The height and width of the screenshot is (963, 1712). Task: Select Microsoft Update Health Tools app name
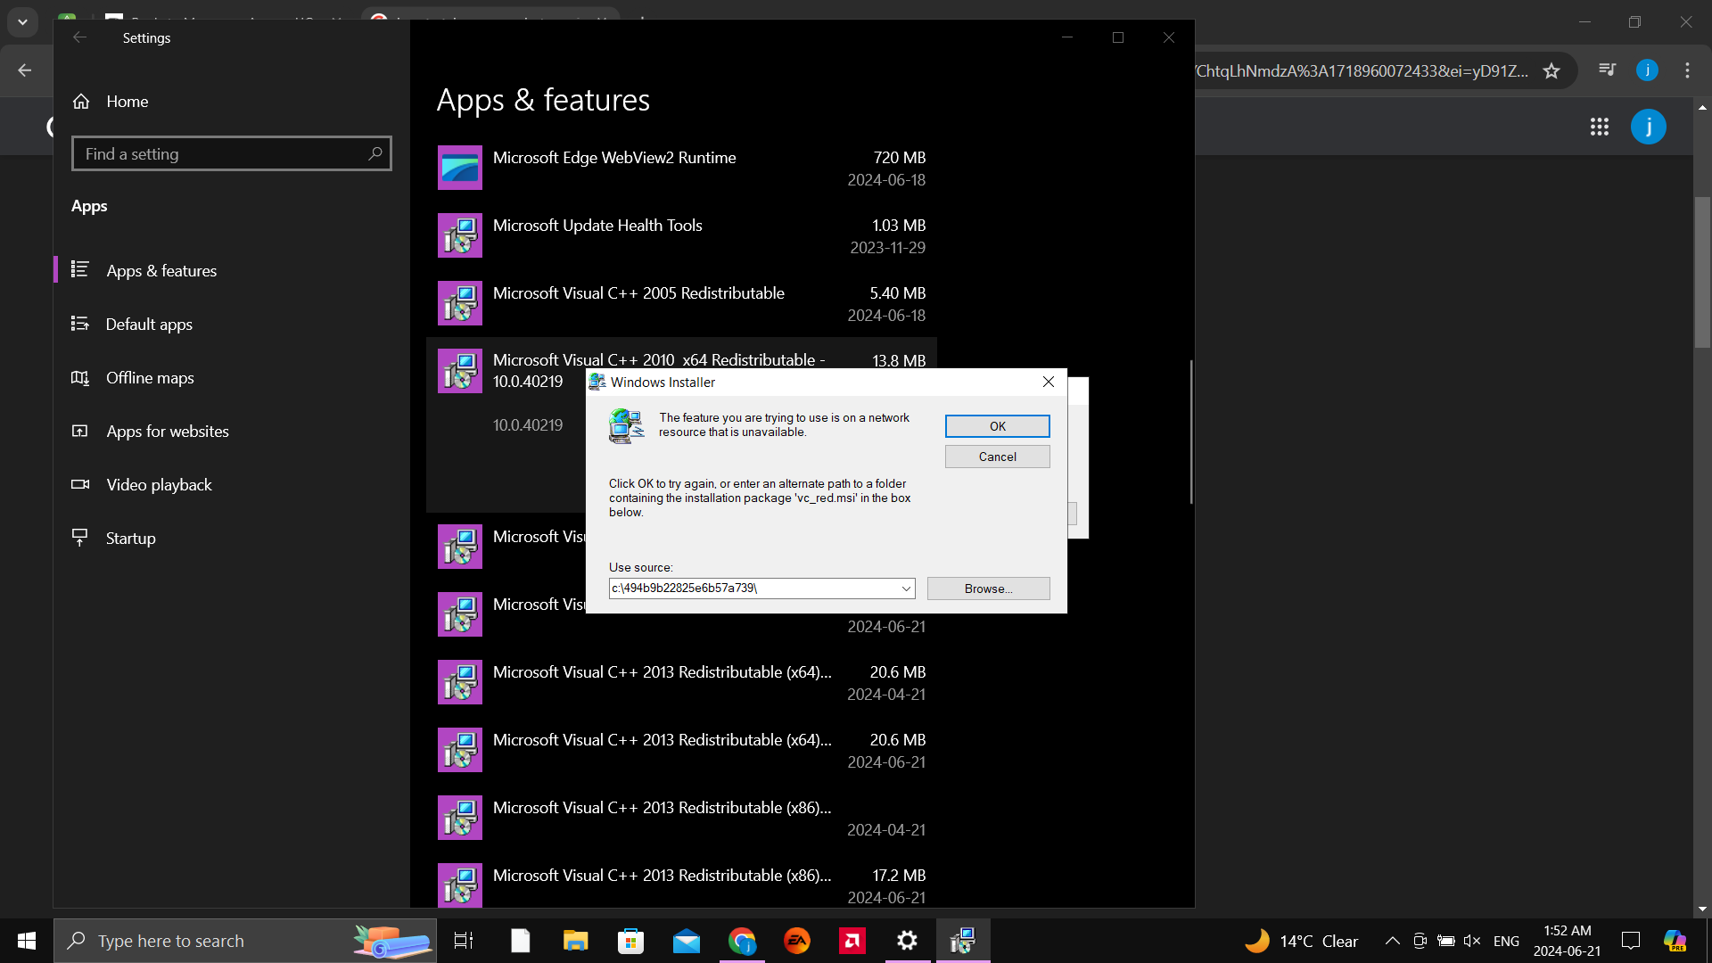coord(597,226)
